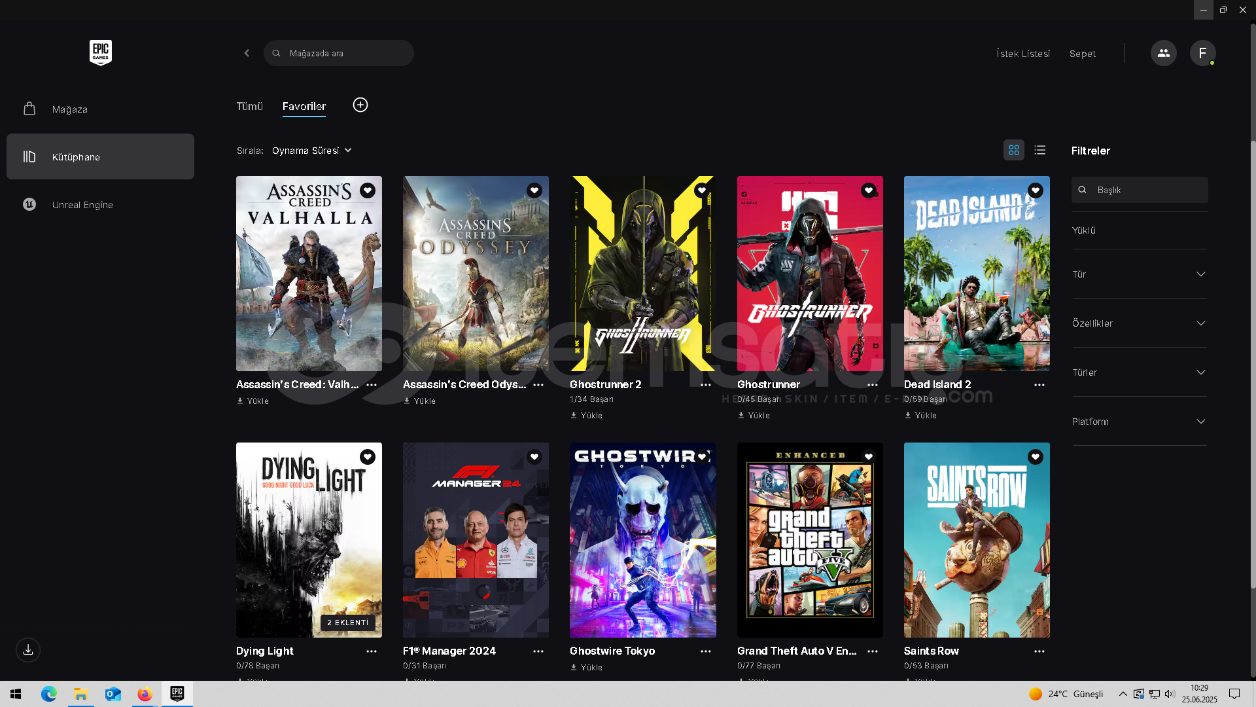Screen dimensions: 1256x707
Task: Open Firefox from the taskbar
Action: point(145,694)
